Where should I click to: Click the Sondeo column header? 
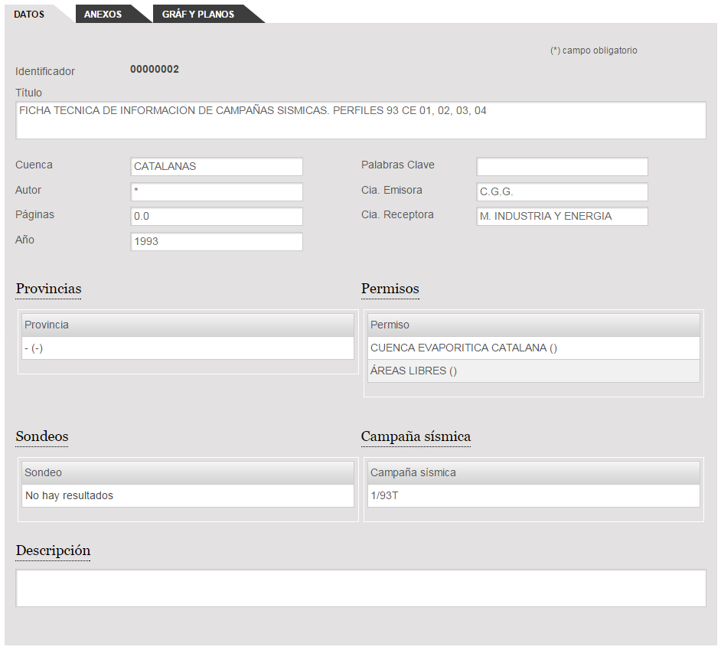pos(188,473)
